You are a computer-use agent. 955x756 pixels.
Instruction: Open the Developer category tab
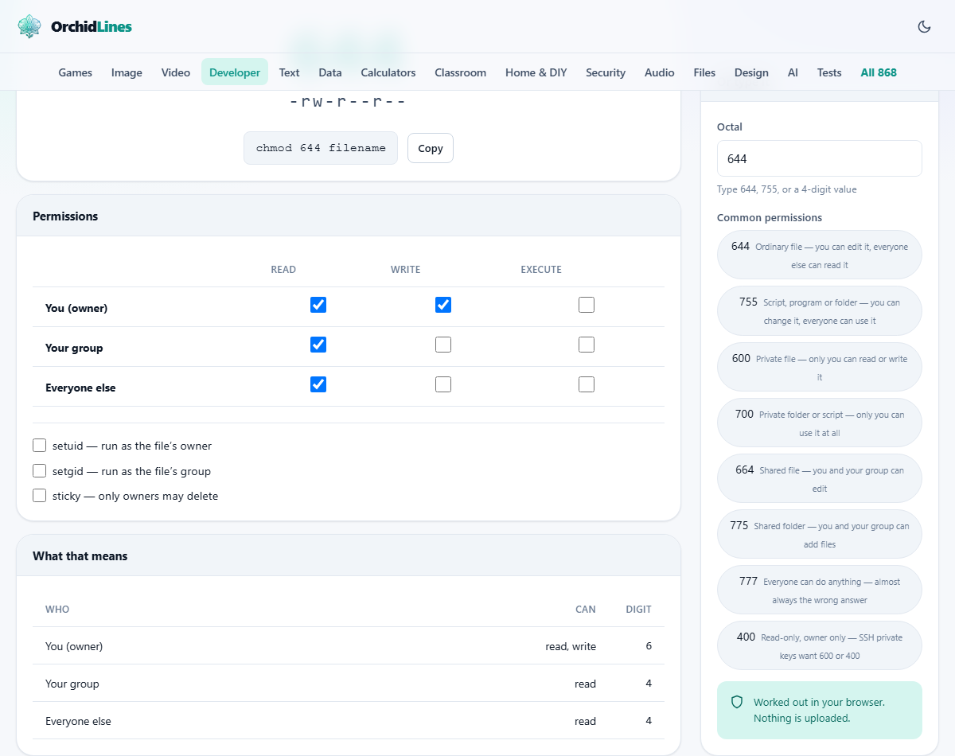(x=235, y=72)
